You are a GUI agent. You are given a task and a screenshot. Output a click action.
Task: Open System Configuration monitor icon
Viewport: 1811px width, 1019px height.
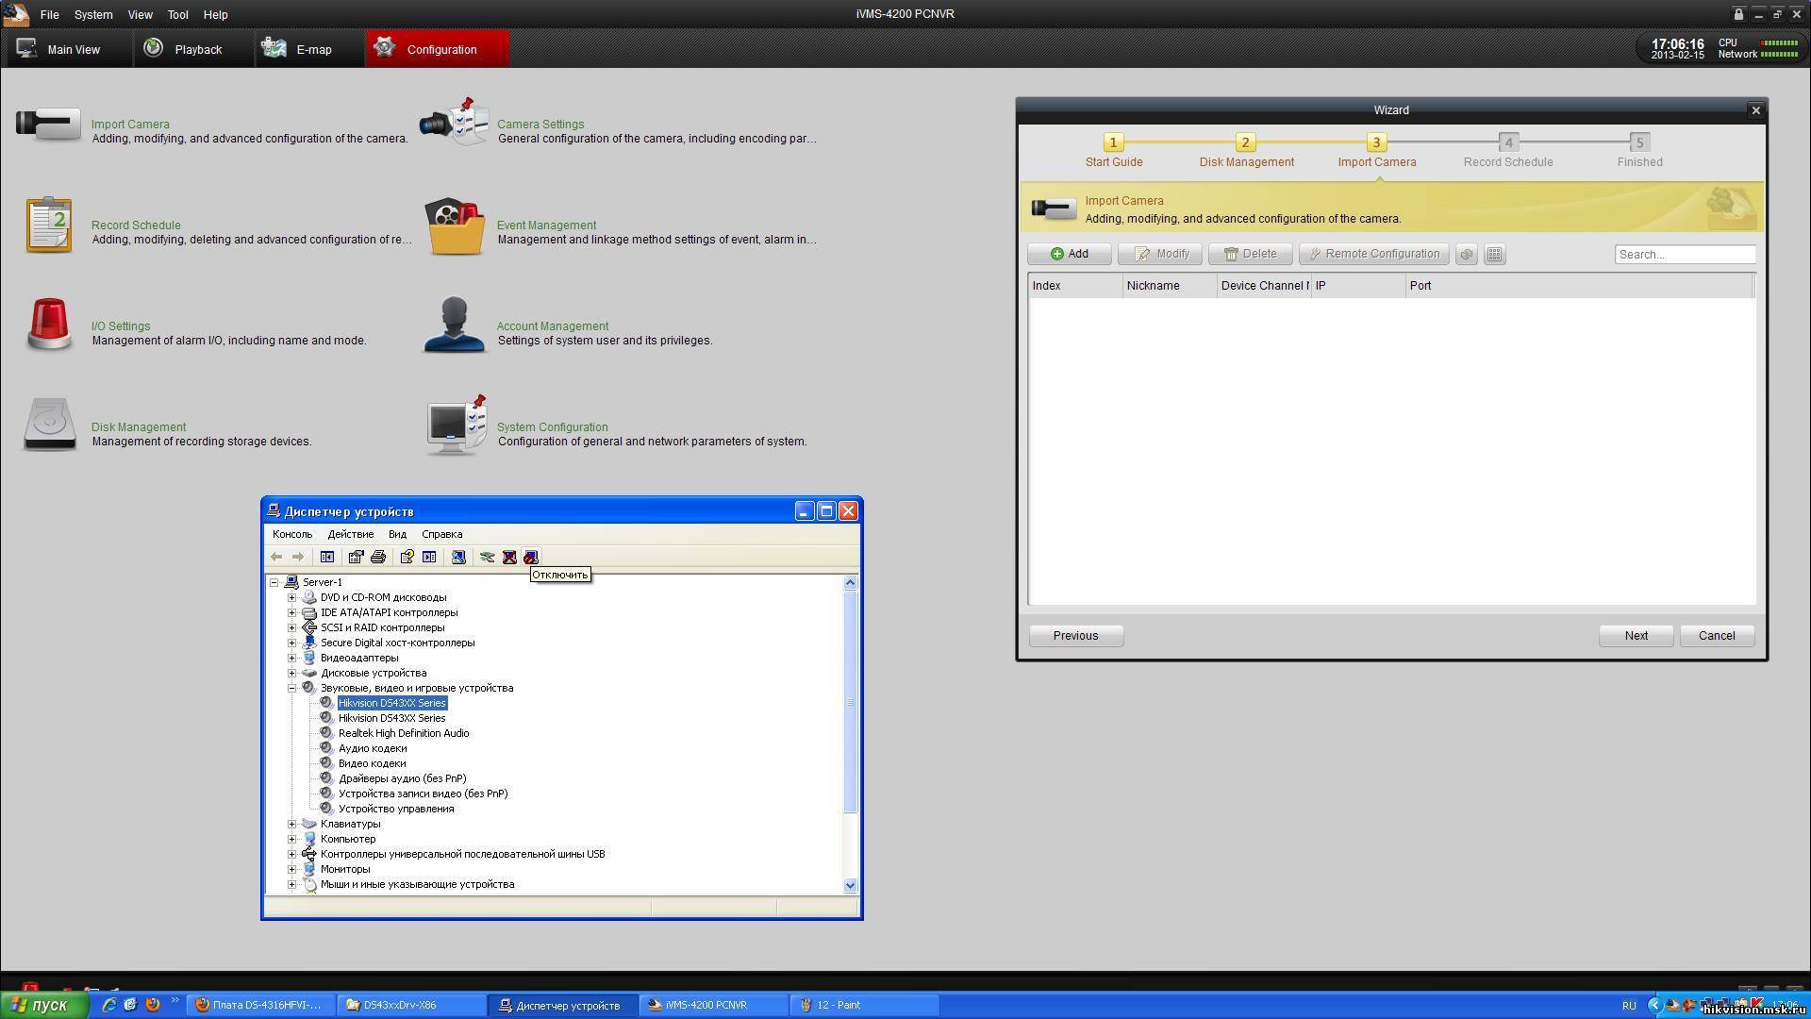457,426
